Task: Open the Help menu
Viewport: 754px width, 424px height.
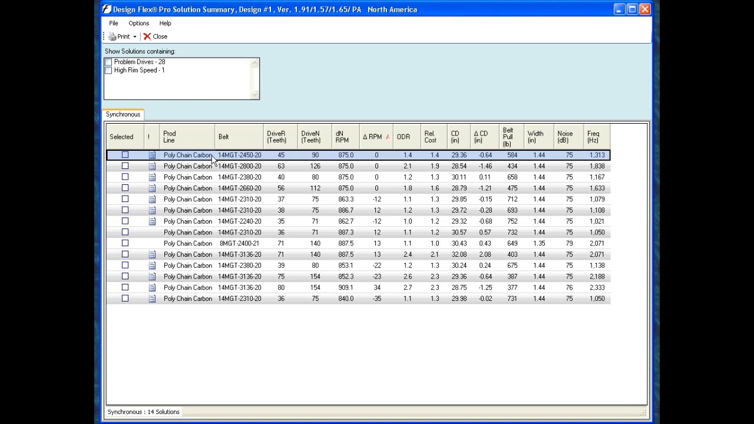Action: point(165,24)
